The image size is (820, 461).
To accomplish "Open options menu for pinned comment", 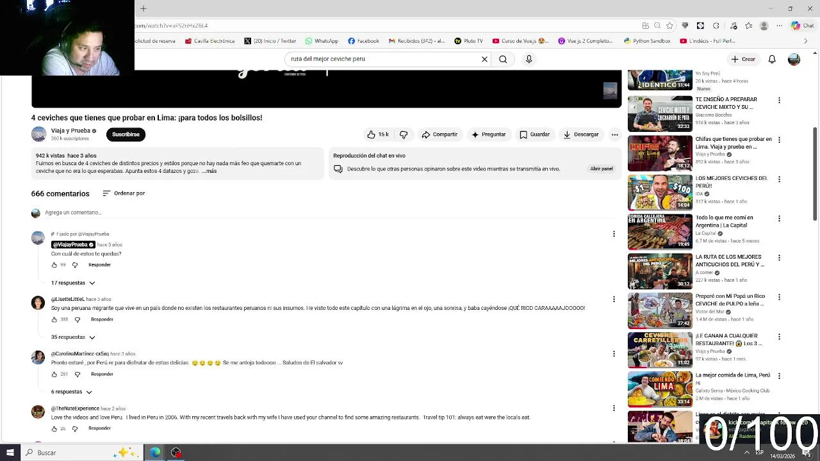I will pos(614,234).
